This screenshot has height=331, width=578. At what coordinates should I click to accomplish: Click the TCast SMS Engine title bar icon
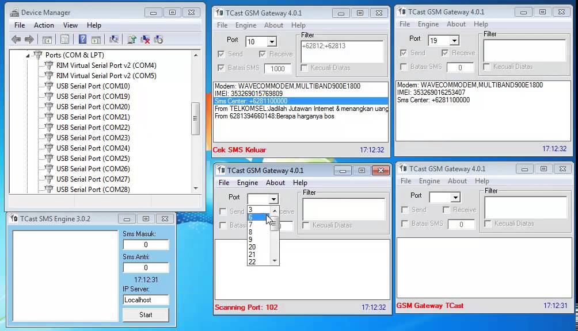tap(14, 218)
